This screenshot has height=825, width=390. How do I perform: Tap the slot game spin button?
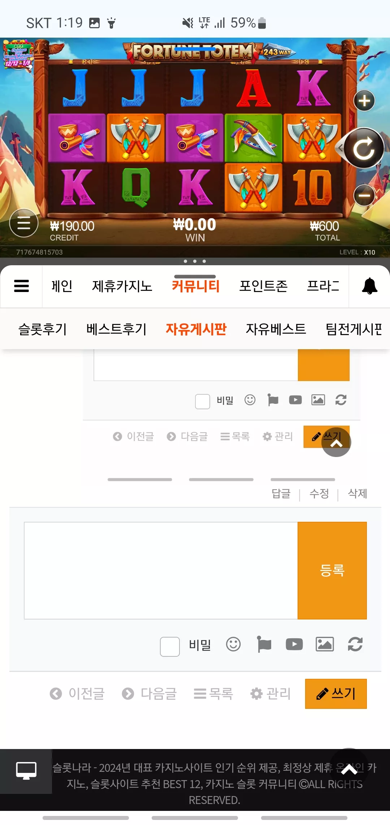point(363,148)
